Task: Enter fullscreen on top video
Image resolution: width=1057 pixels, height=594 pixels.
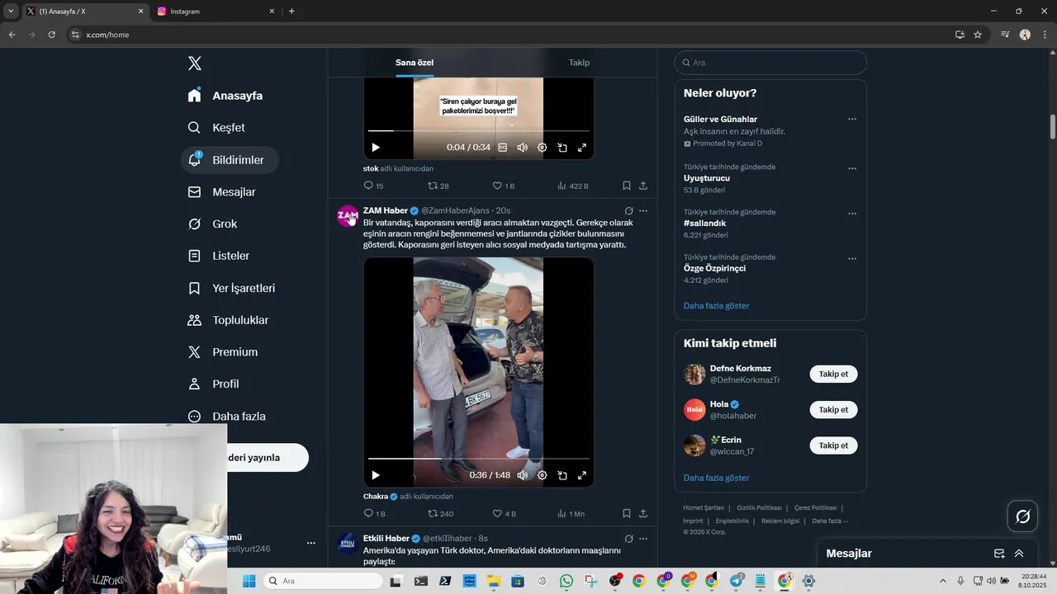Action: [582, 148]
